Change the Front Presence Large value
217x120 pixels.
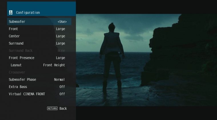(x=60, y=58)
